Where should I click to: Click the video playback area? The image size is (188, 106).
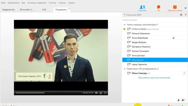coord(61,55)
